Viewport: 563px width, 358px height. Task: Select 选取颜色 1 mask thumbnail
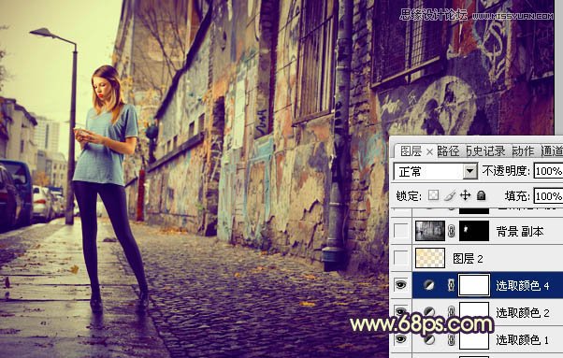(x=474, y=339)
